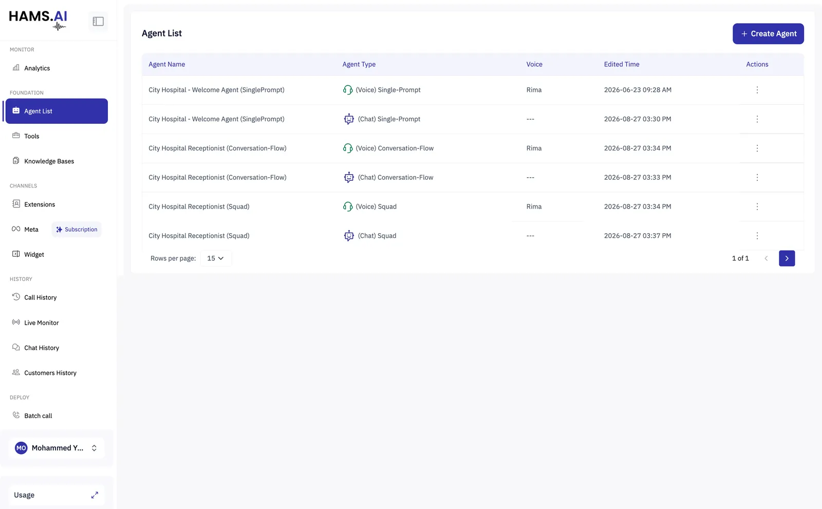Open the Rows per page dropdown
Screen dimensions: 822x509
pyautogui.click(x=216, y=258)
